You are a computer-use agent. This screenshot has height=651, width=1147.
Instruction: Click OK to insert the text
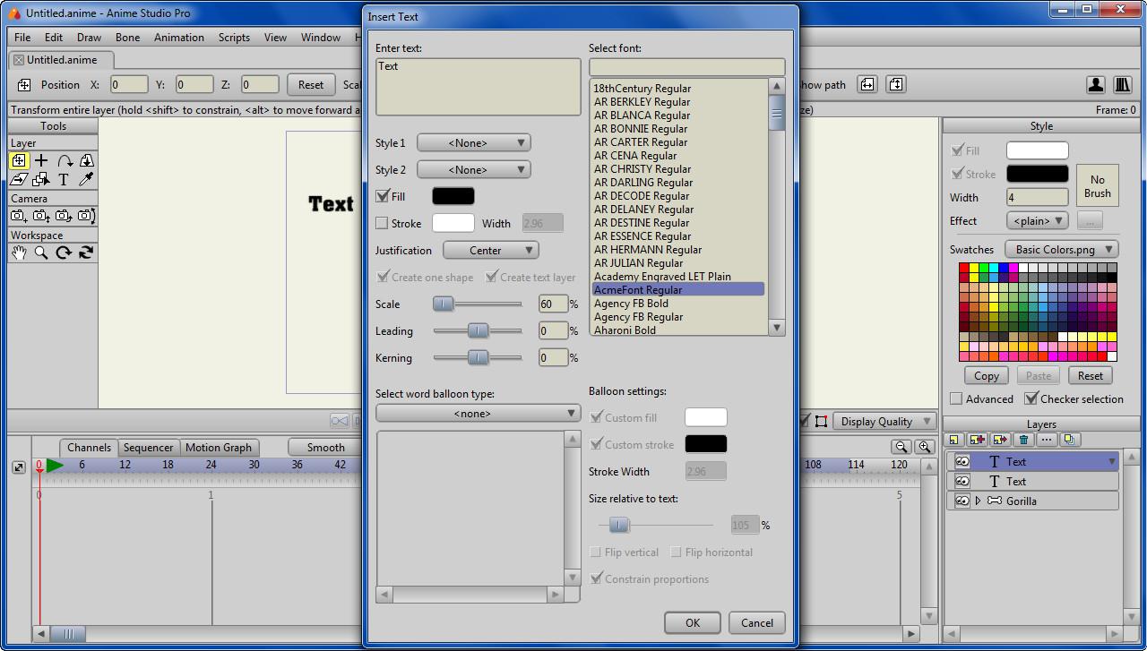tap(692, 623)
